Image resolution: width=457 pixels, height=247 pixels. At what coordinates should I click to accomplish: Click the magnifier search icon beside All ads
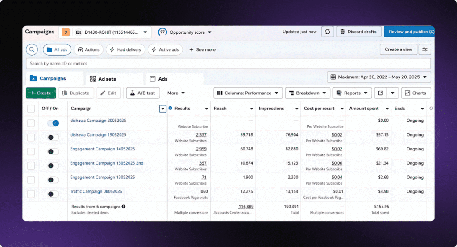pyautogui.click(x=32, y=49)
